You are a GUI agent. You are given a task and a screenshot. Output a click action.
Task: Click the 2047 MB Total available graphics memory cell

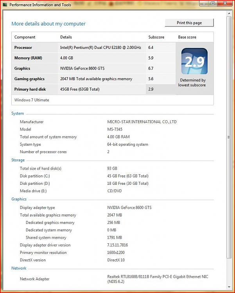click(96, 79)
